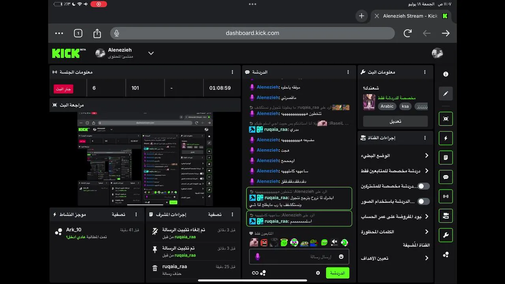Viewport: 505px width, 284px height.
Task: Click the red جار البث live badge
Action: pos(64,89)
